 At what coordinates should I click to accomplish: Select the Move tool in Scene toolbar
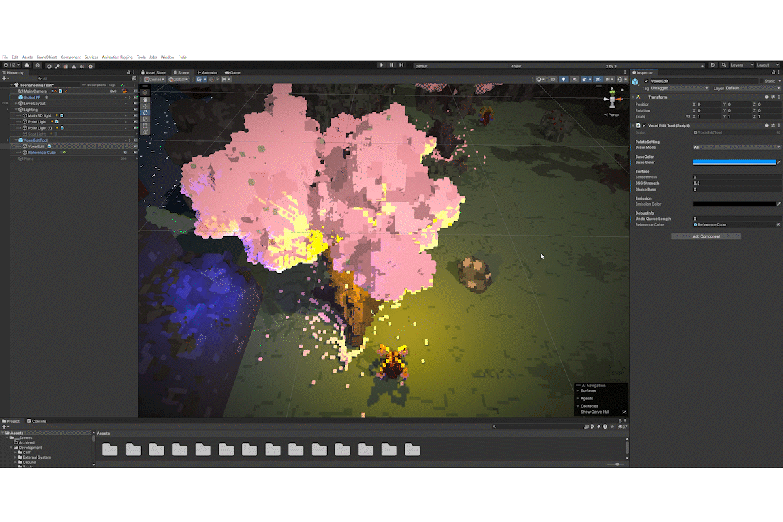coord(146,106)
